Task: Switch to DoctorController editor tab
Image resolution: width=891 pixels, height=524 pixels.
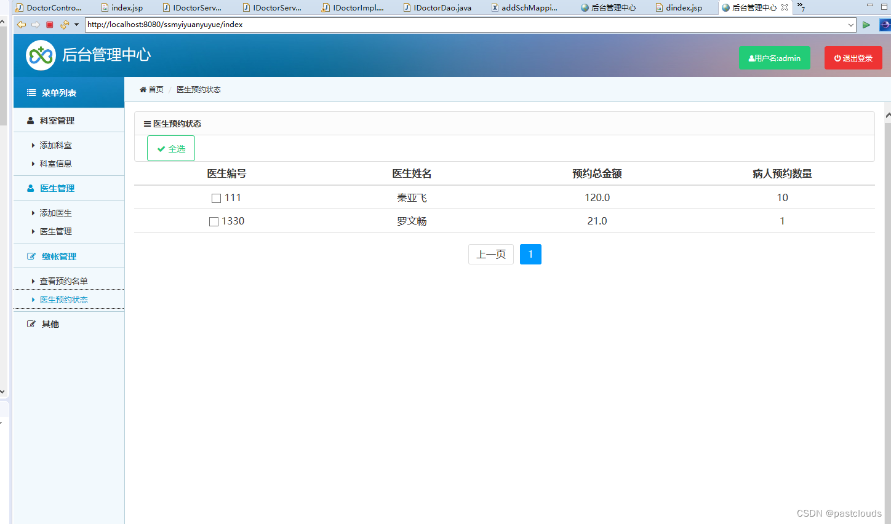Action: 49,7
